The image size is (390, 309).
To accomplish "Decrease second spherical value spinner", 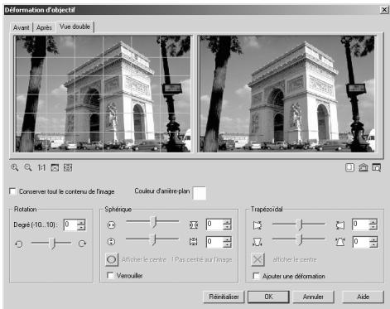I will point(227,244).
